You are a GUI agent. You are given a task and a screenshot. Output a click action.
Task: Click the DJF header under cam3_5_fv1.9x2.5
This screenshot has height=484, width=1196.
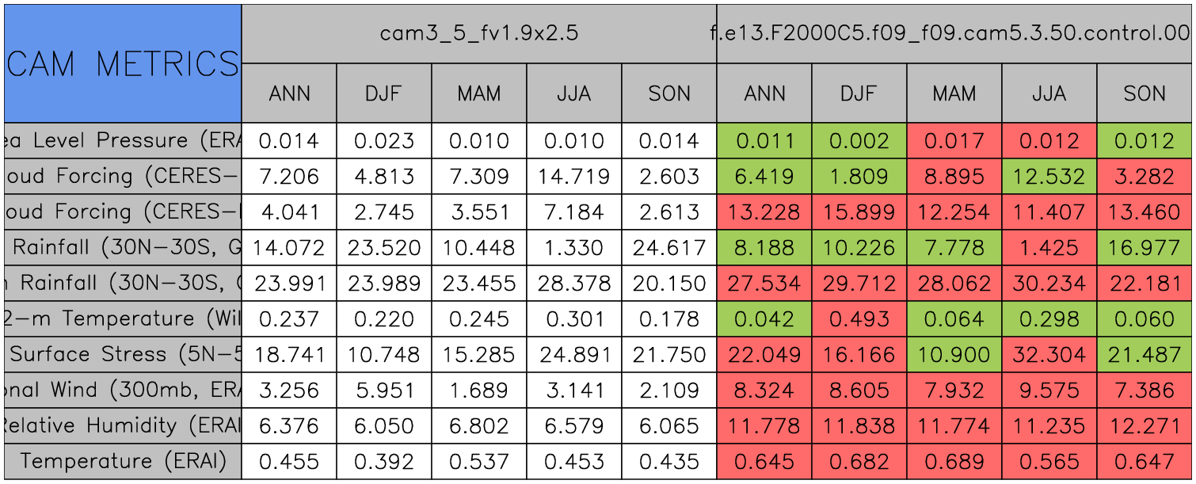point(384,93)
